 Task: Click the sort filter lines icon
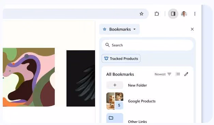pos(169,74)
